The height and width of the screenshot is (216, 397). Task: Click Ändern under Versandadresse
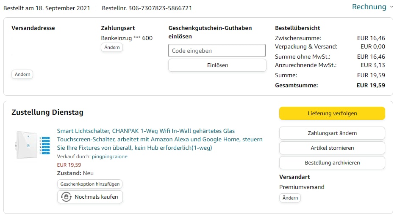pos(22,74)
